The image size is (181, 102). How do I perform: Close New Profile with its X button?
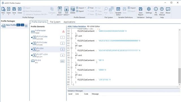click(26, 26)
